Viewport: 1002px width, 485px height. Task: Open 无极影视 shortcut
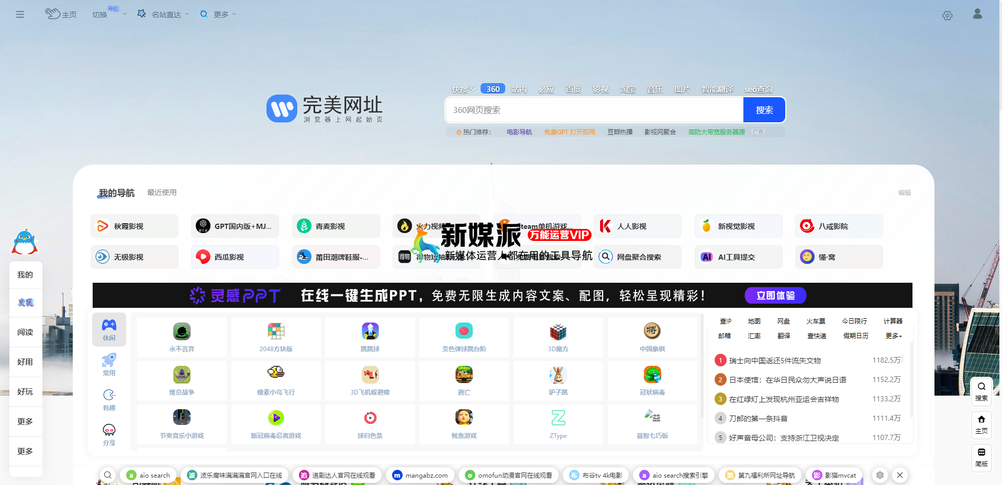(134, 257)
